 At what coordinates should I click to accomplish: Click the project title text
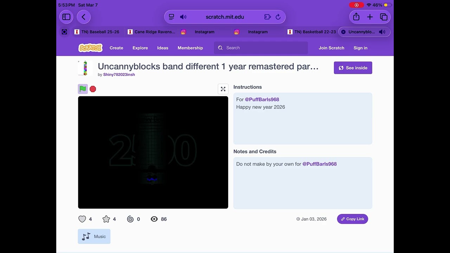[208, 66]
